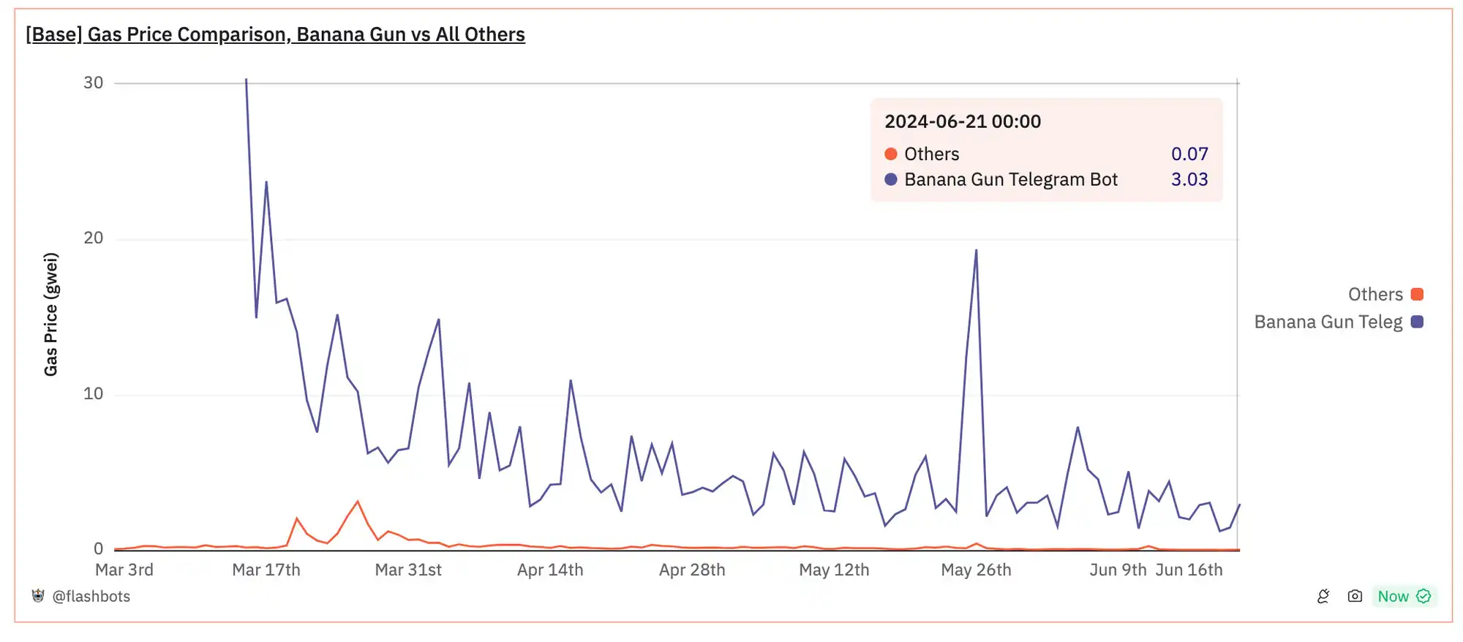Screen dimensions: 1463x642
Task: Click the purple dot beside Banana Gun Telegram Bot
Action: tap(891, 180)
